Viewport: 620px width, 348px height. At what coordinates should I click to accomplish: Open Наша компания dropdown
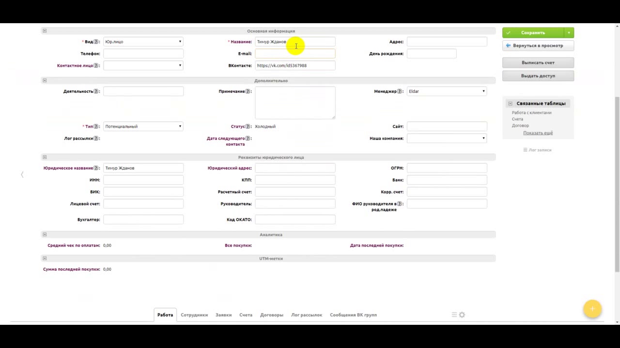[x=447, y=138]
